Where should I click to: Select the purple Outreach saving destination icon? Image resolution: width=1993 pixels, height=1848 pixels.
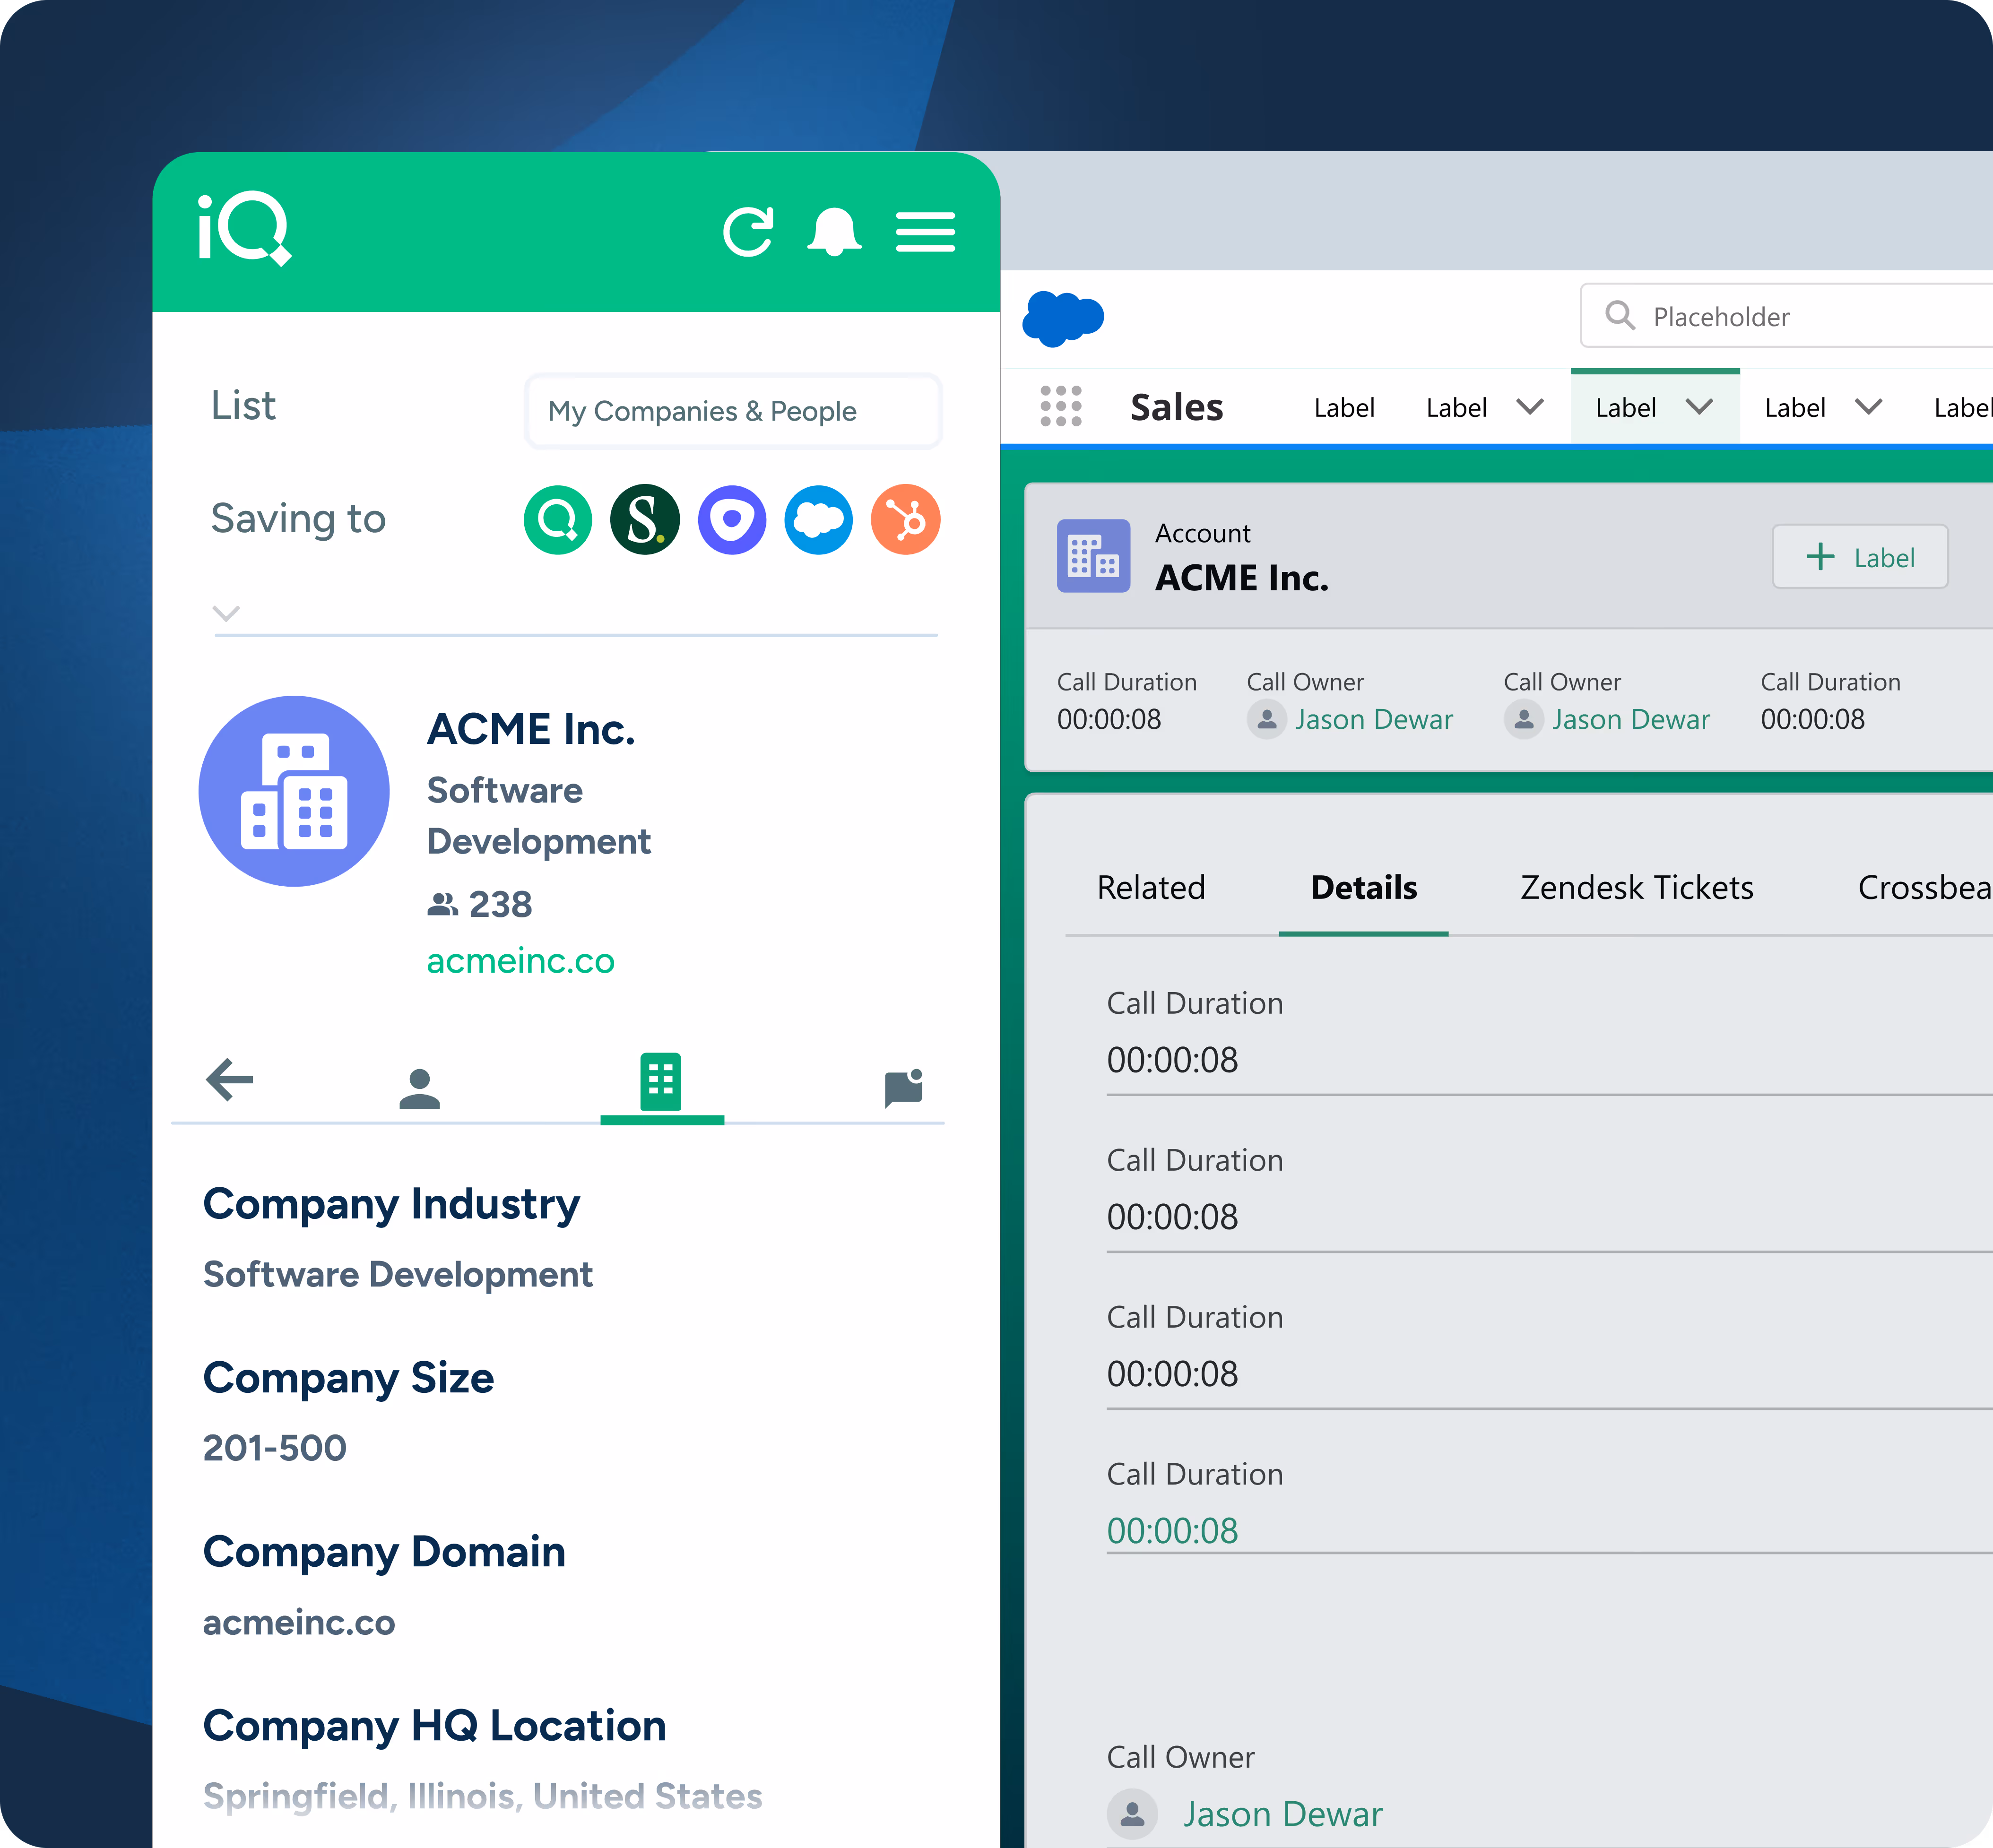coord(732,520)
